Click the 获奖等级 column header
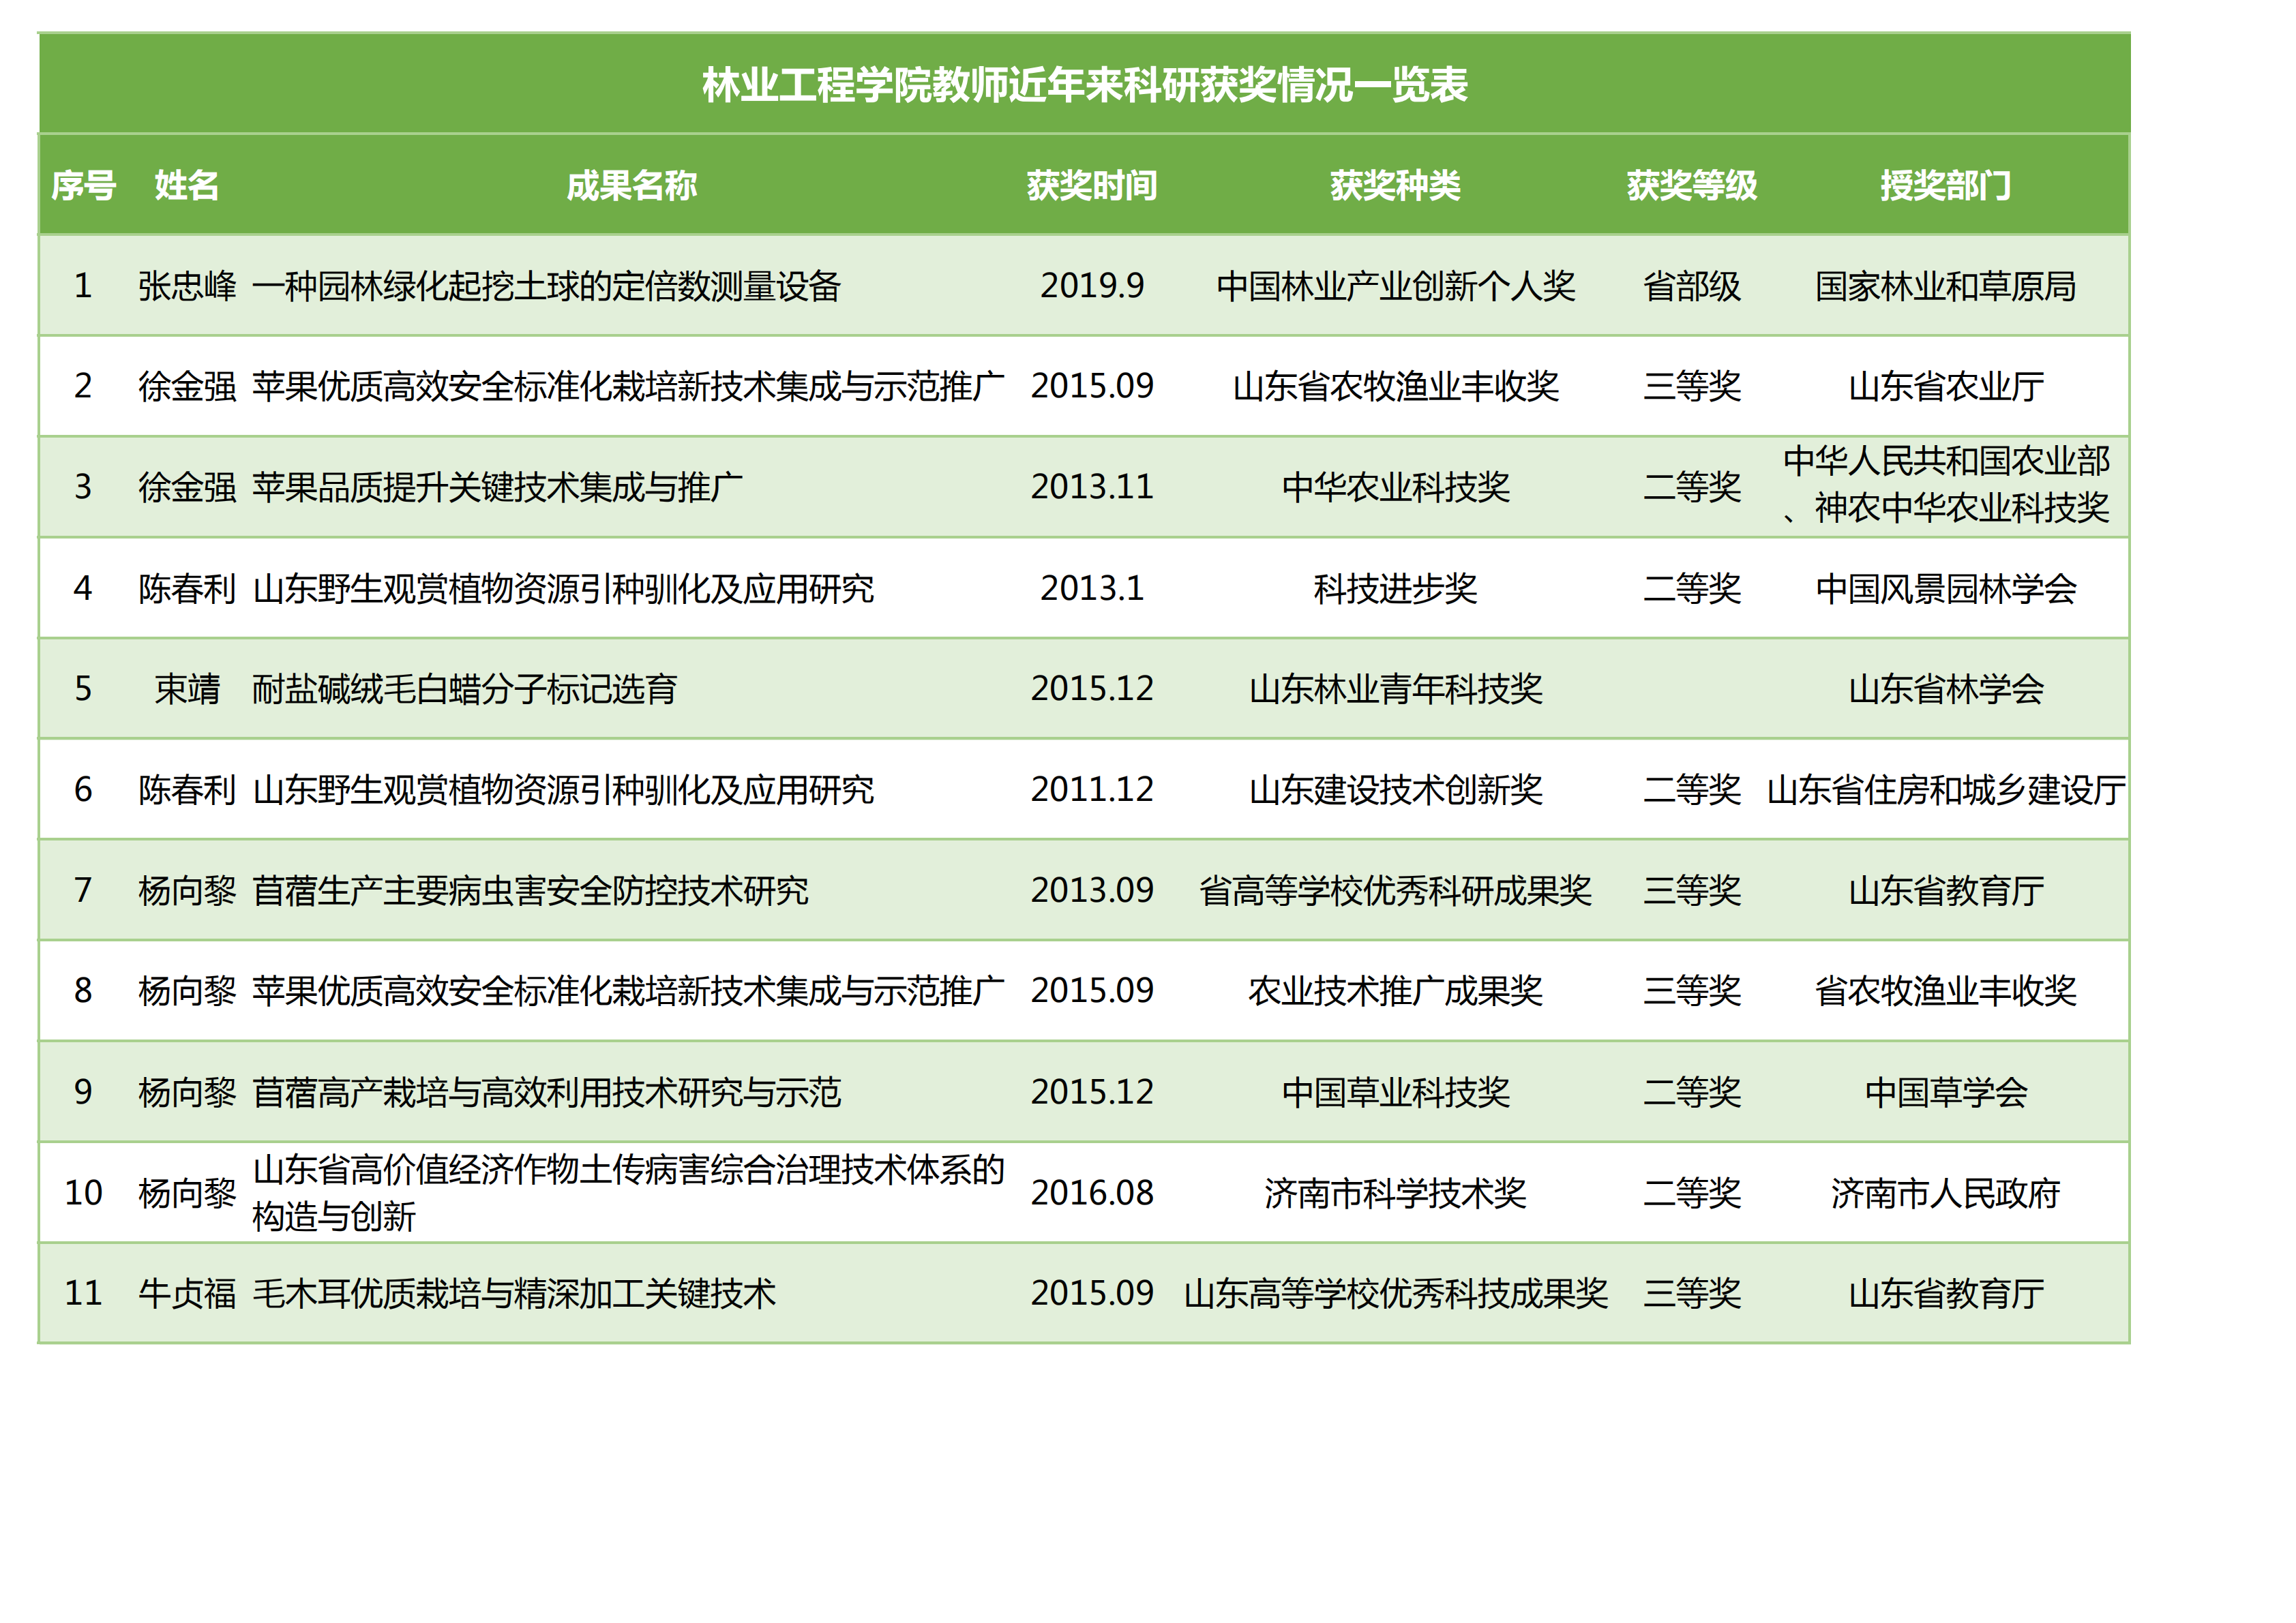 [x=1692, y=185]
